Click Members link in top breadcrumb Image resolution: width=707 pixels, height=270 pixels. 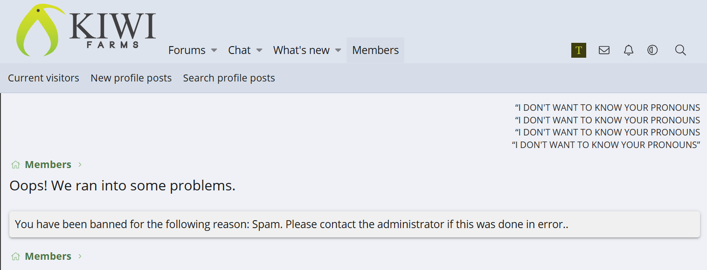[48, 165]
